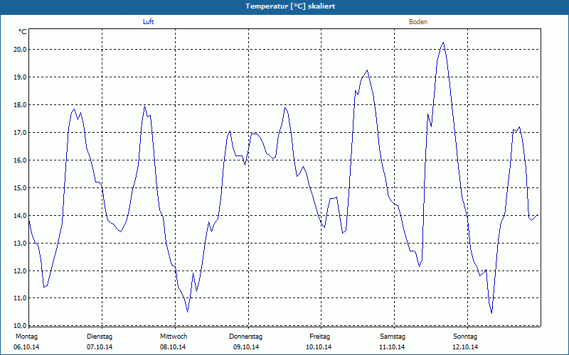Click the '10,0' y-axis value
The height and width of the screenshot is (355, 569).
[21, 325]
